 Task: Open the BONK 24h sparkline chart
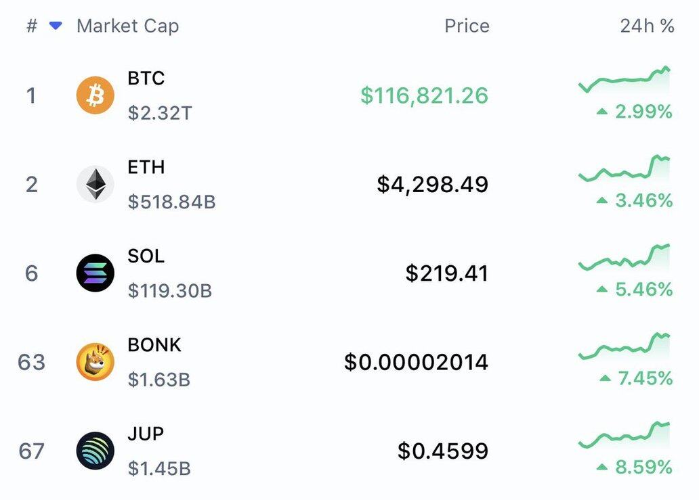click(x=624, y=346)
